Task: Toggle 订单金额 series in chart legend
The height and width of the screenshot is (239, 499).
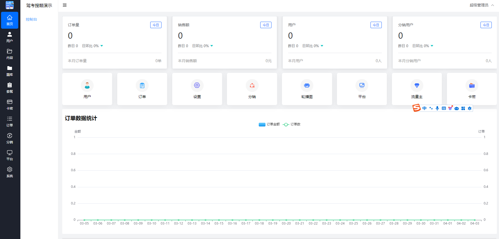Action: (x=269, y=124)
